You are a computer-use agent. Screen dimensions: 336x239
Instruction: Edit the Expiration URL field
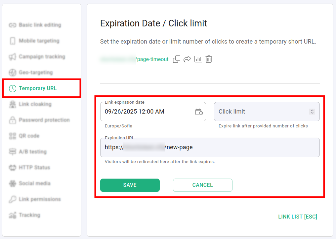coord(210,148)
